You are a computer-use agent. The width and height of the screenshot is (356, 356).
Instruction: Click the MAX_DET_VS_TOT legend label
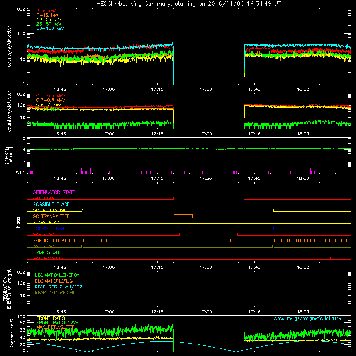(x=55, y=327)
